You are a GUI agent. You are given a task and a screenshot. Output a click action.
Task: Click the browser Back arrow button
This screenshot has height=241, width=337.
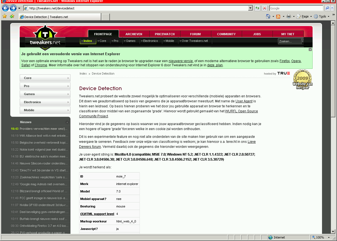(5, 8)
